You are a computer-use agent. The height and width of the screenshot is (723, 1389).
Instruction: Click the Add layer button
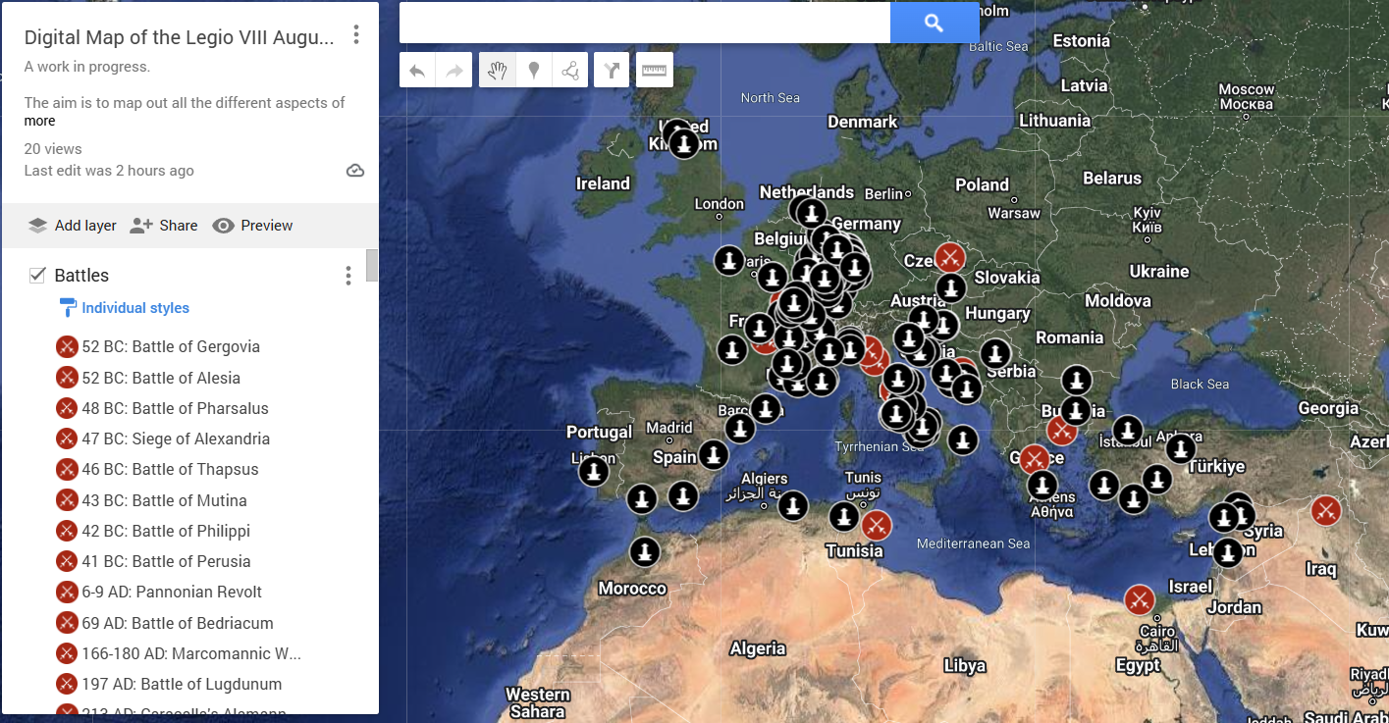click(72, 225)
